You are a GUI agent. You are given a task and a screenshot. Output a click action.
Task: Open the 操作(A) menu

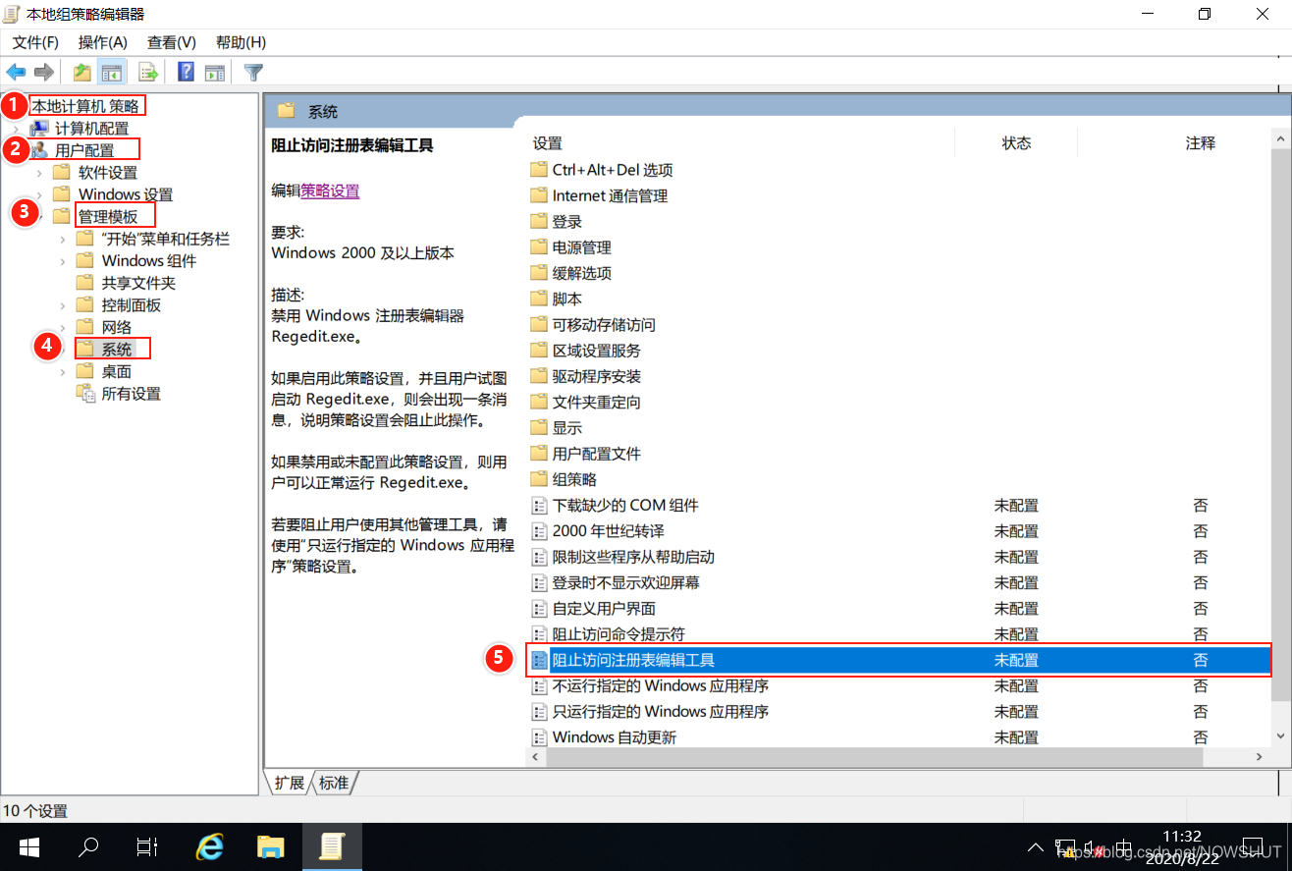103,42
